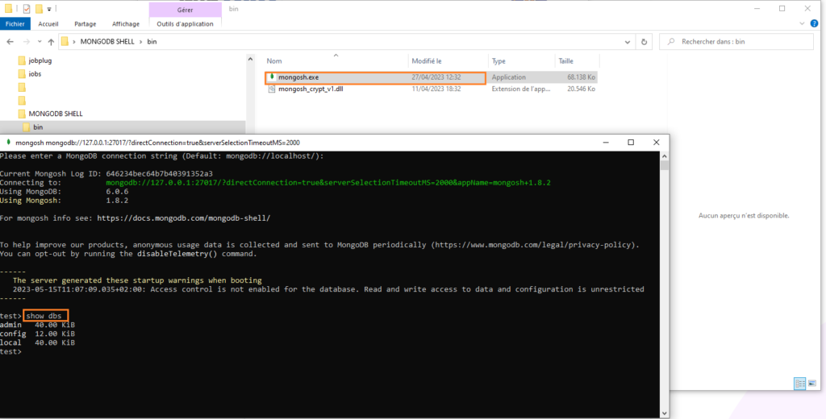Click the 68.138 Ko size cell
The height and width of the screenshot is (419, 826).
(x=581, y=77)
